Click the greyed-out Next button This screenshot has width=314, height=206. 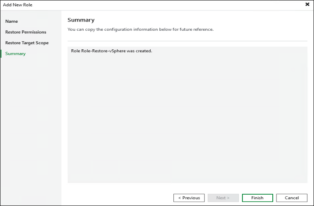click(x=223, y=198)
